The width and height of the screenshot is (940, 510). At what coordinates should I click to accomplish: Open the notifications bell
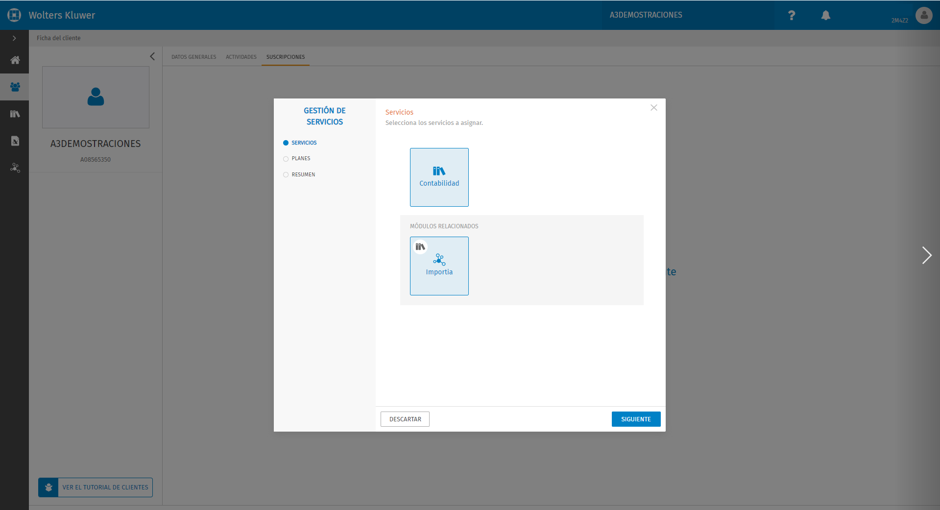coord(826,15)
